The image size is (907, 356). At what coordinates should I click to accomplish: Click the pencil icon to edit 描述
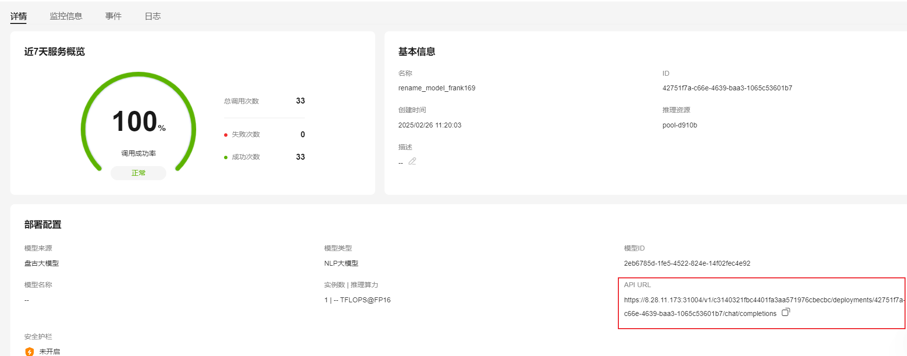412,161
